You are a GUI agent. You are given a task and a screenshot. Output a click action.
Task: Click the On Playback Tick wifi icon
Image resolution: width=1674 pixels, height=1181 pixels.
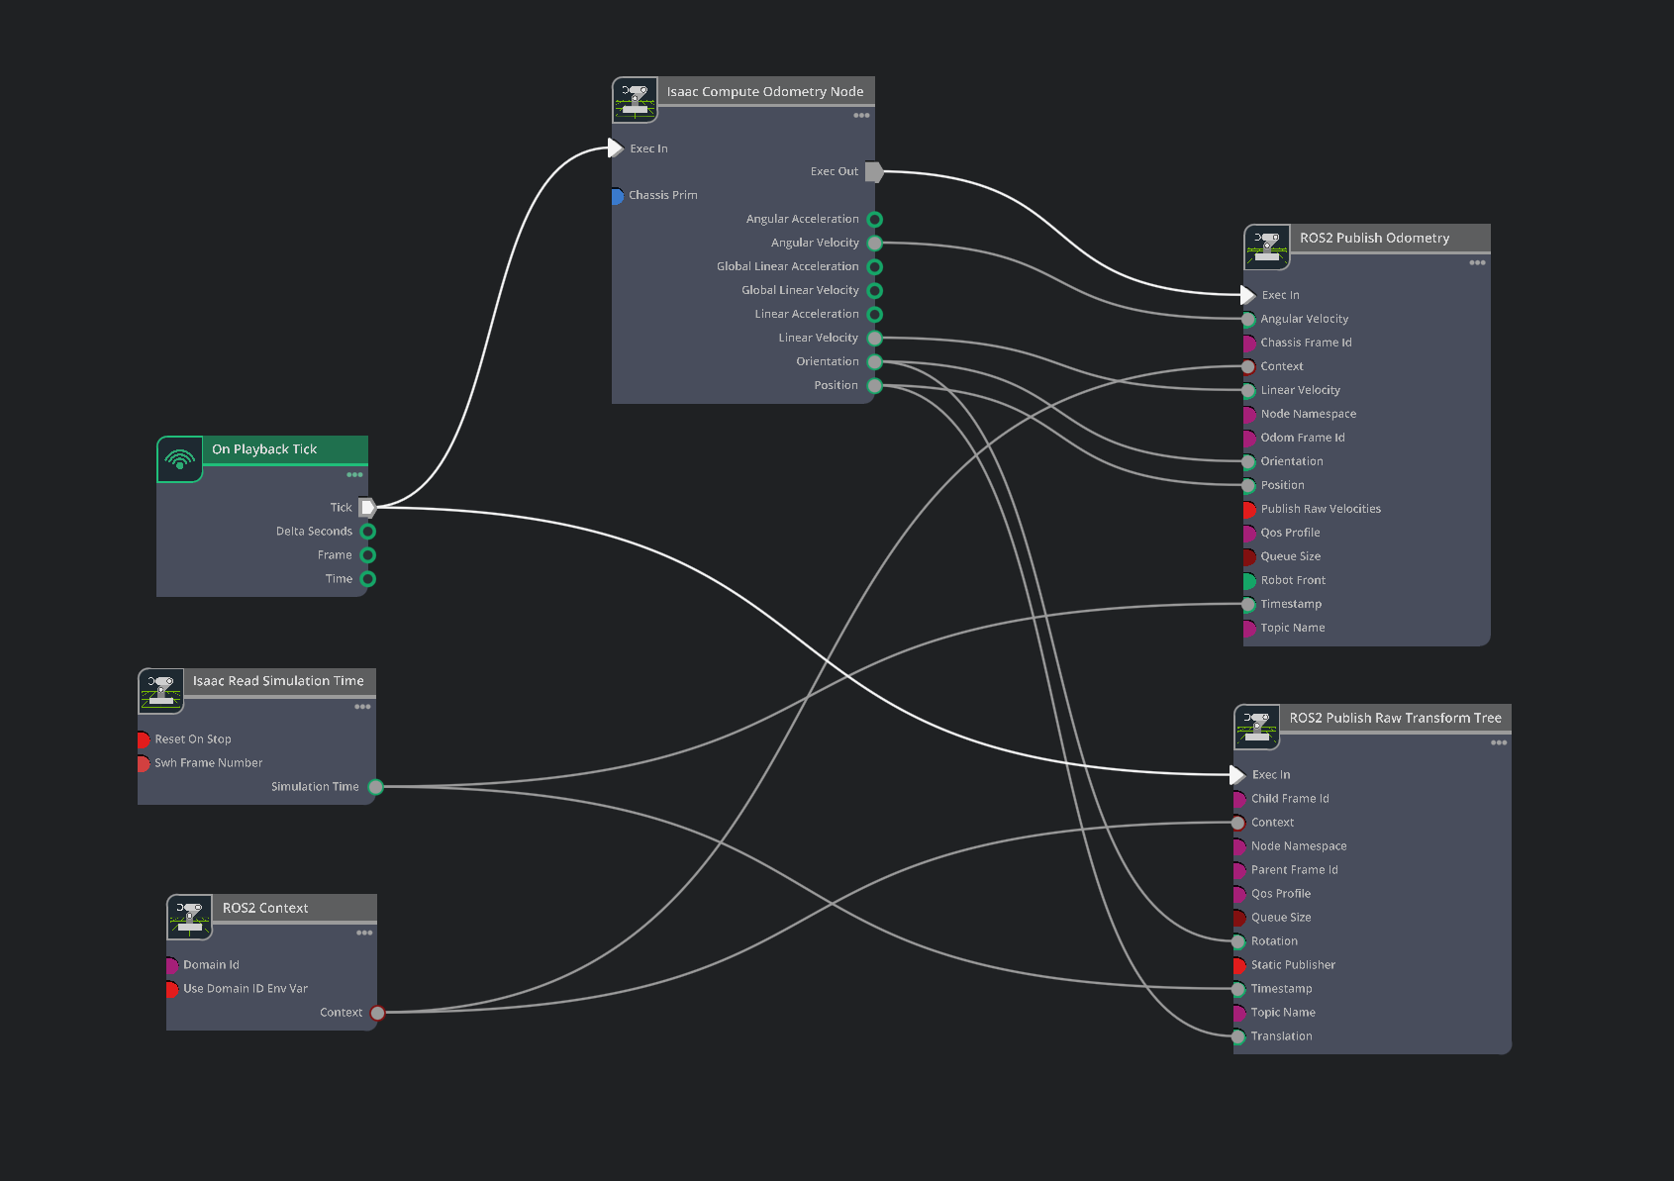(179, 459)
